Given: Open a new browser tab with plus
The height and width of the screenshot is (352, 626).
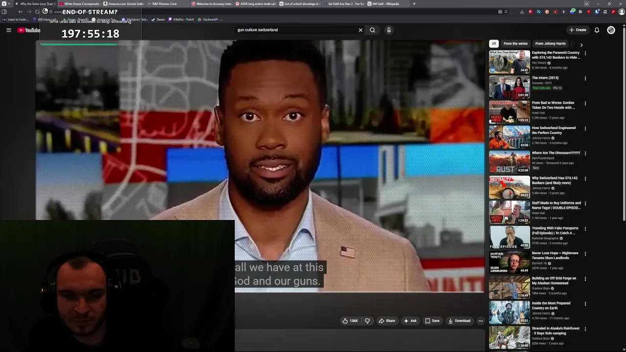Looking at the screenshot, I should (x=414, y=4).
